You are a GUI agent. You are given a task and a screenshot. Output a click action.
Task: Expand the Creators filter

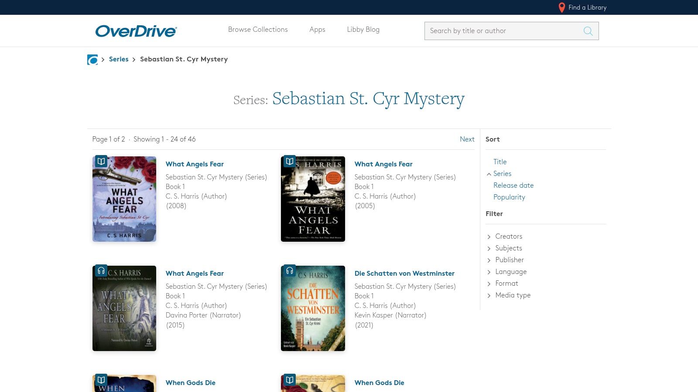click(x=508, y=237)
